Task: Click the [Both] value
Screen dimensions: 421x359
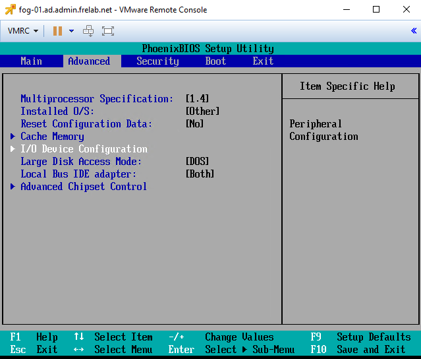Action: point(200,174)
